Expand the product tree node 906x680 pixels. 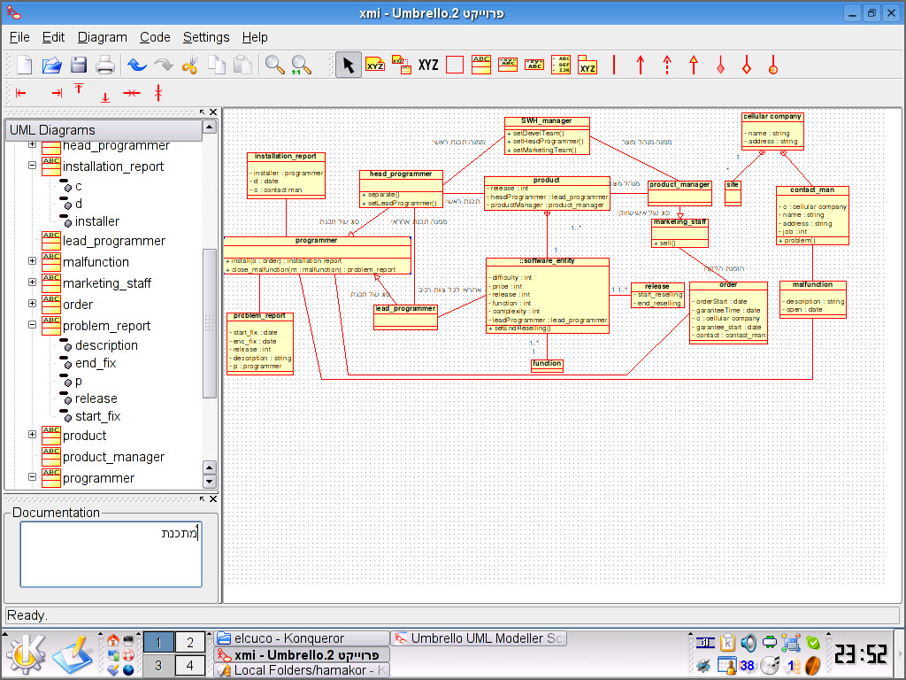[33, 435]
